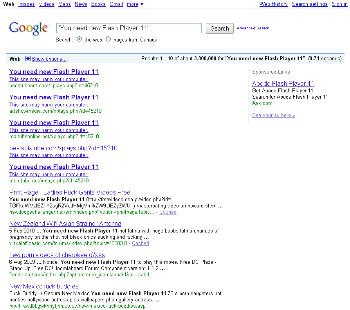Focus the search query input field

129,28
